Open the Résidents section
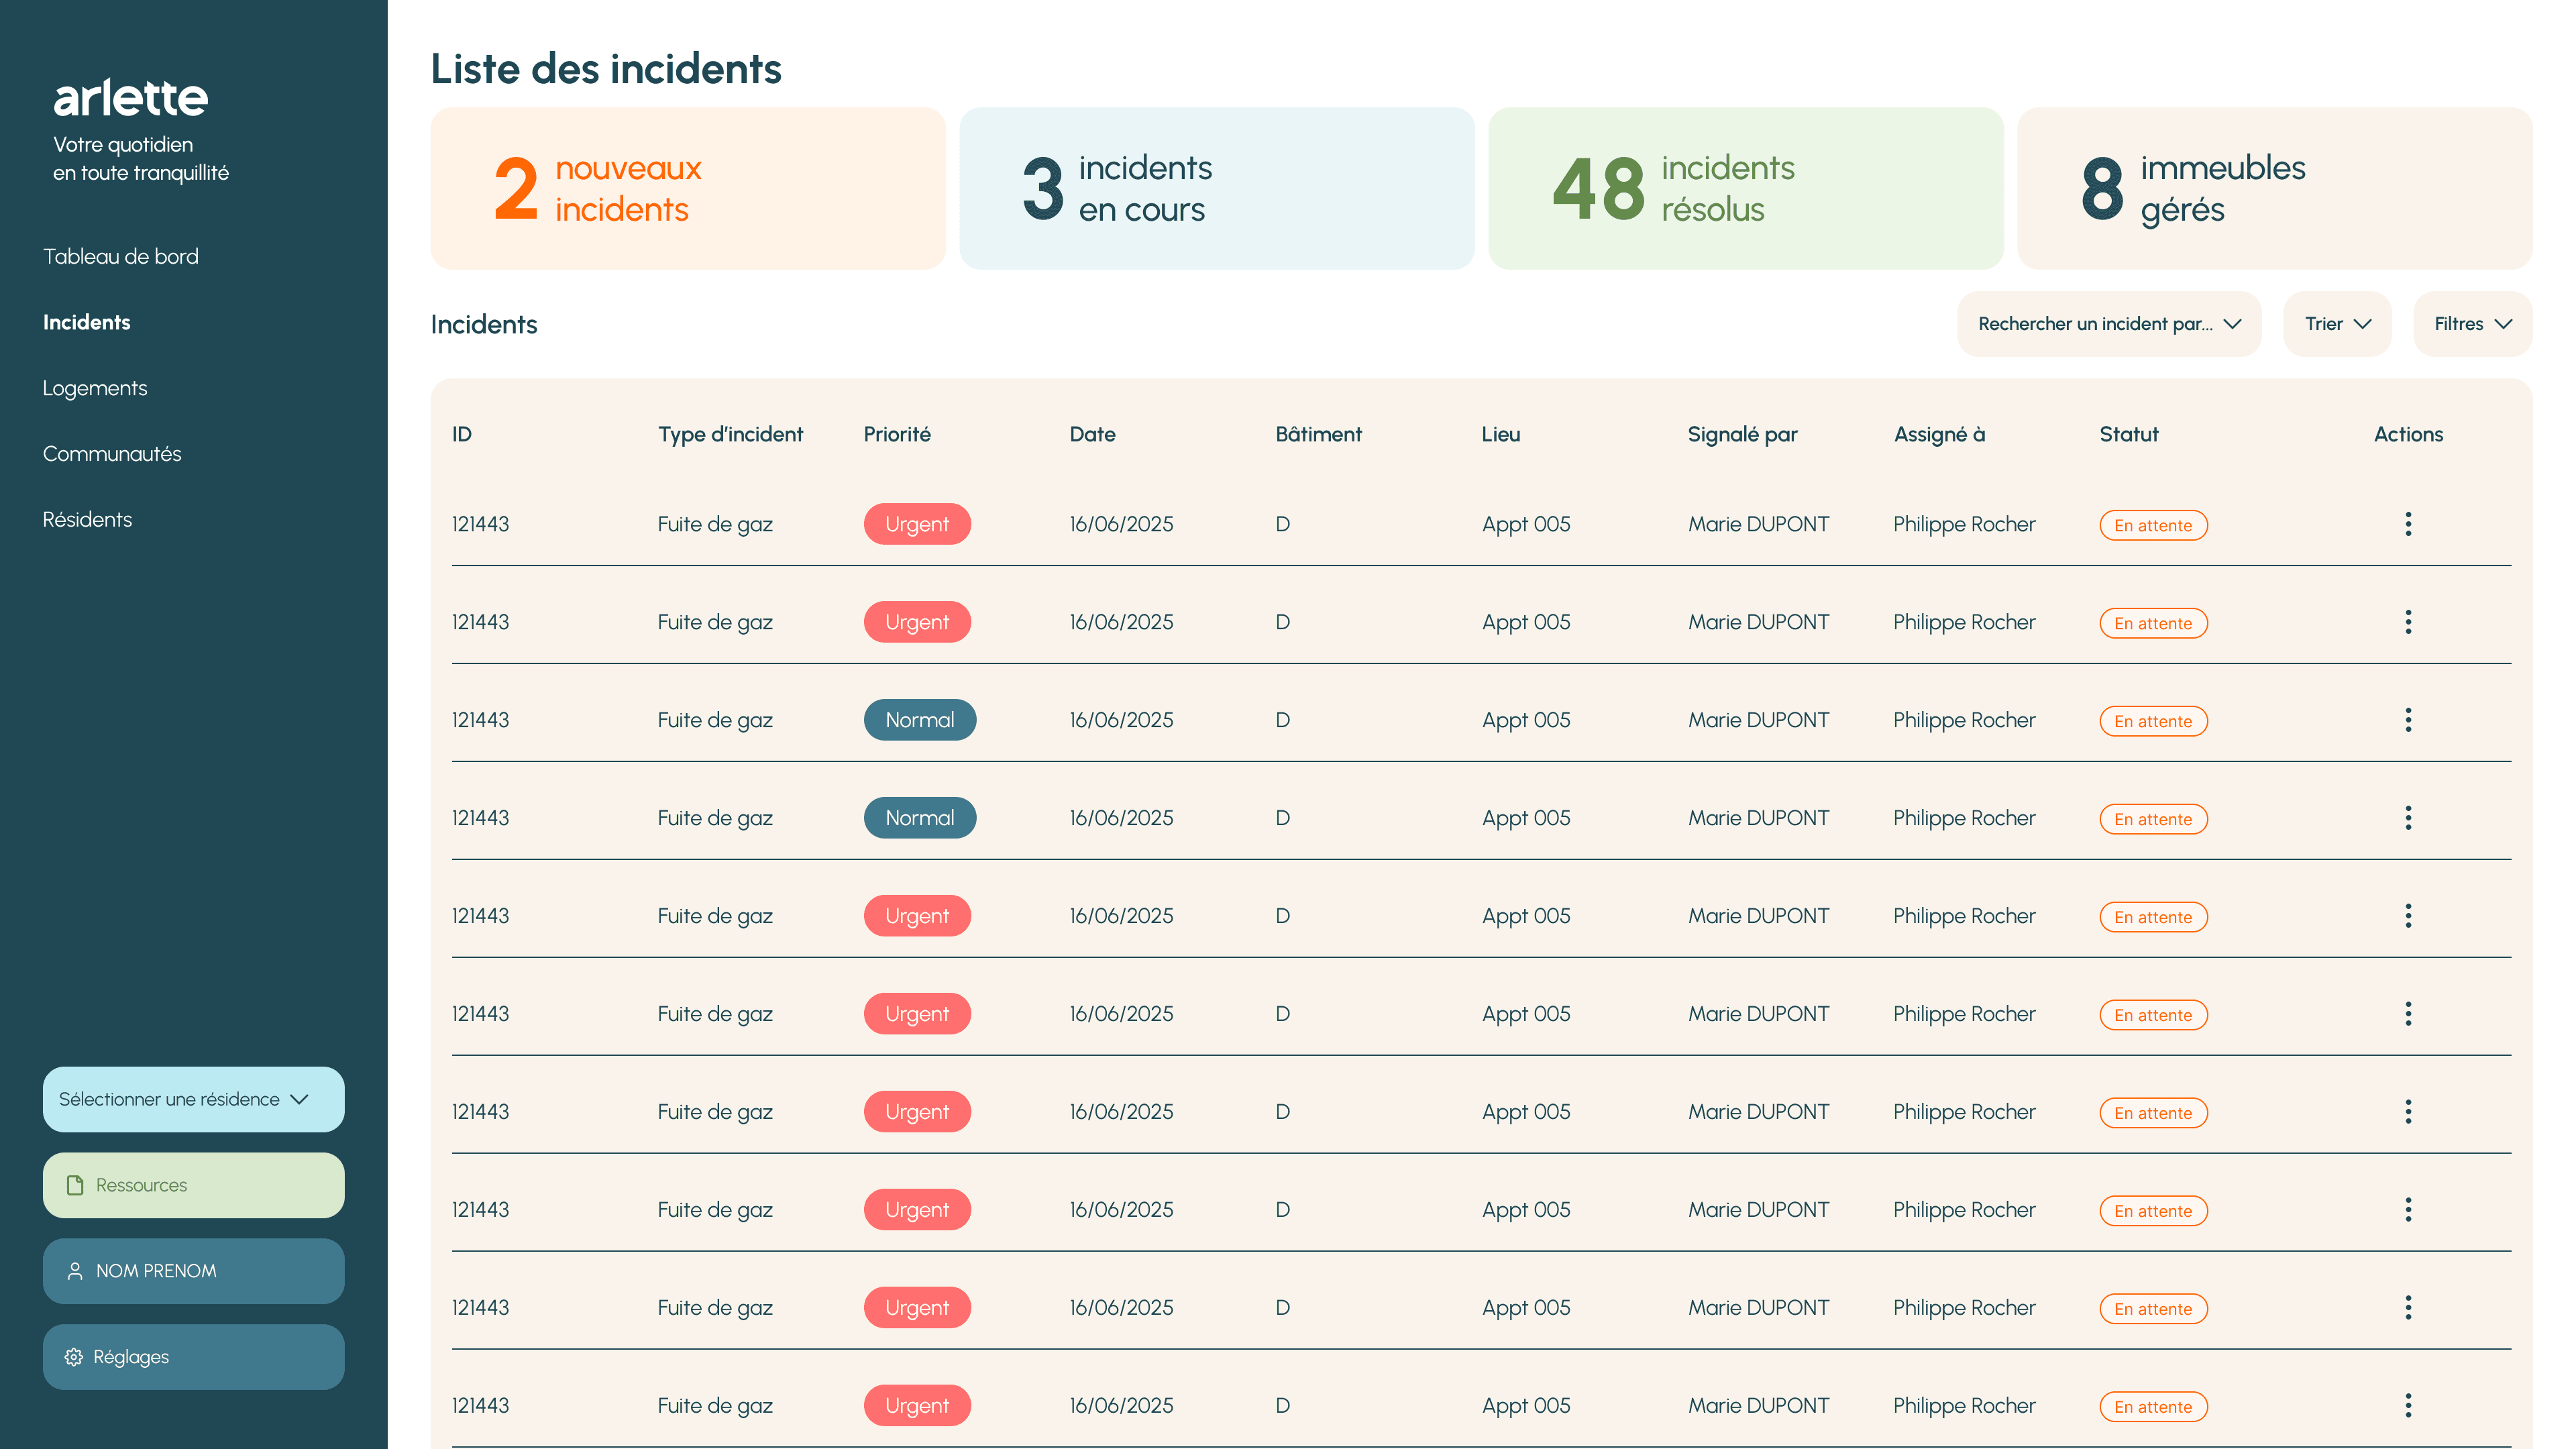The image size is (2576, 1449). pos(87,520)
